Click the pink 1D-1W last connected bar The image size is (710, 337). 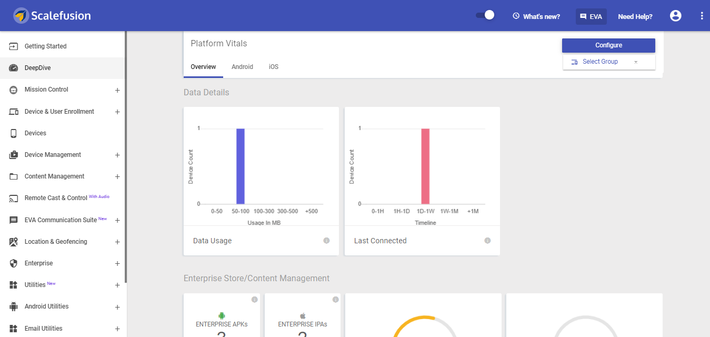[x=425, y=166]
